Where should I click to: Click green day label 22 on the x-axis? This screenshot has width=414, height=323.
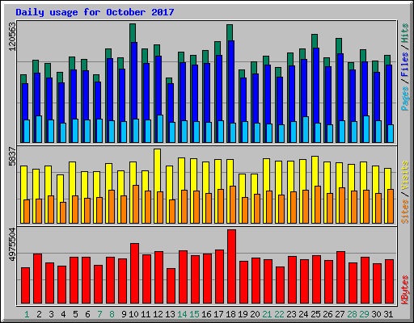coord(279,314)
